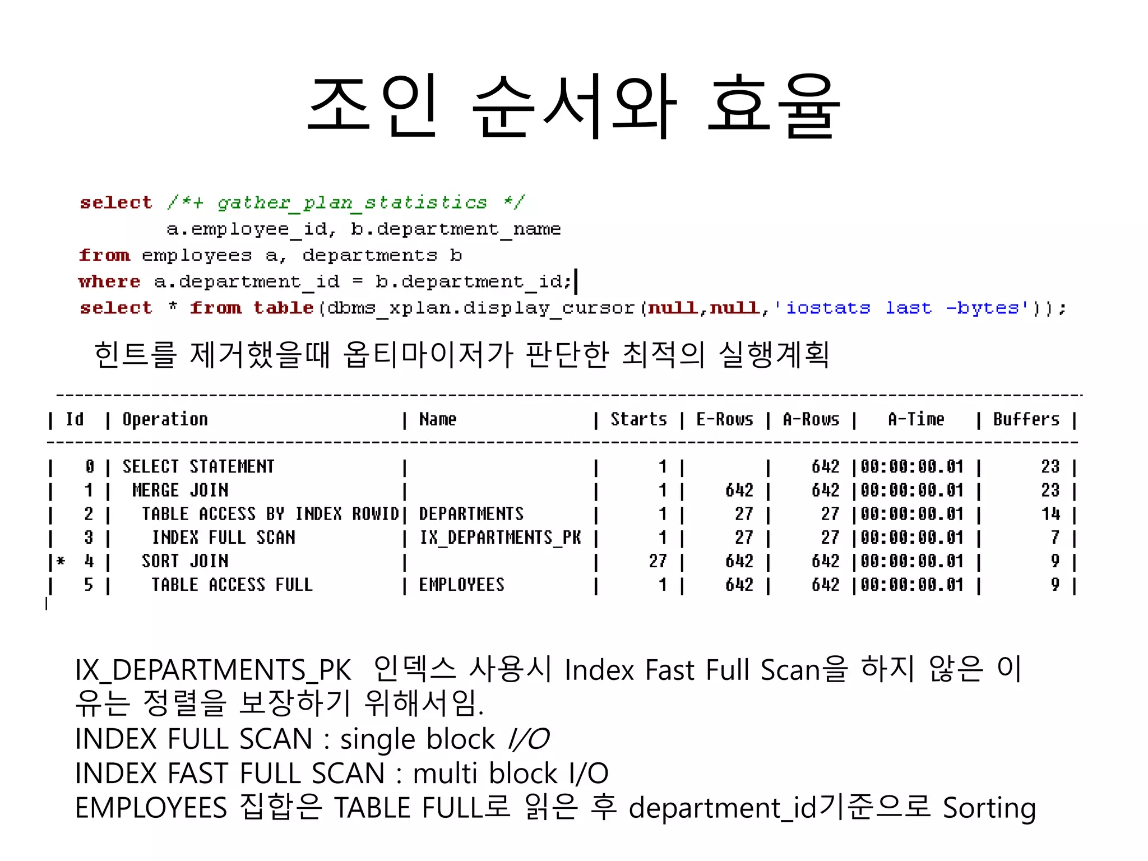Click the MERGE JOIN operation row
Viewport: 1148px width, 861px height.
(180, 490)
